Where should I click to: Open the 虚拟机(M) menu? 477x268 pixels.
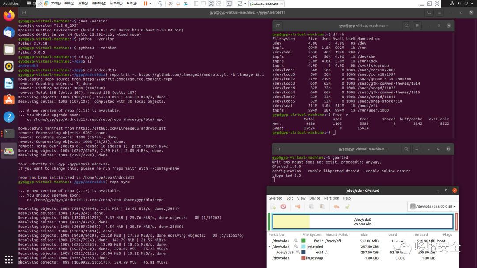(x=99, y=4)
